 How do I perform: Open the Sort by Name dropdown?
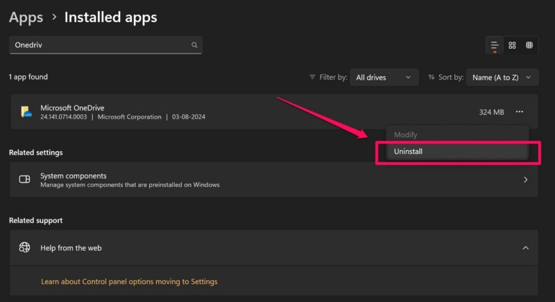[x=502, y=77]
